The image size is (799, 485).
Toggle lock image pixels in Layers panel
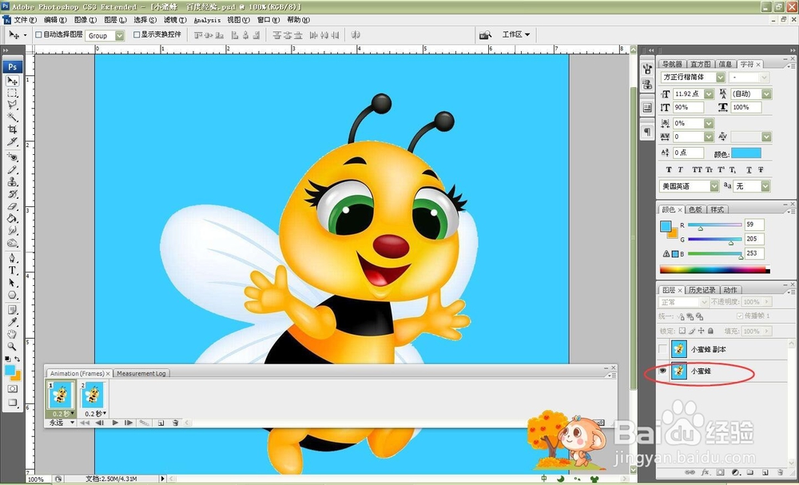[x=692, y=331]
